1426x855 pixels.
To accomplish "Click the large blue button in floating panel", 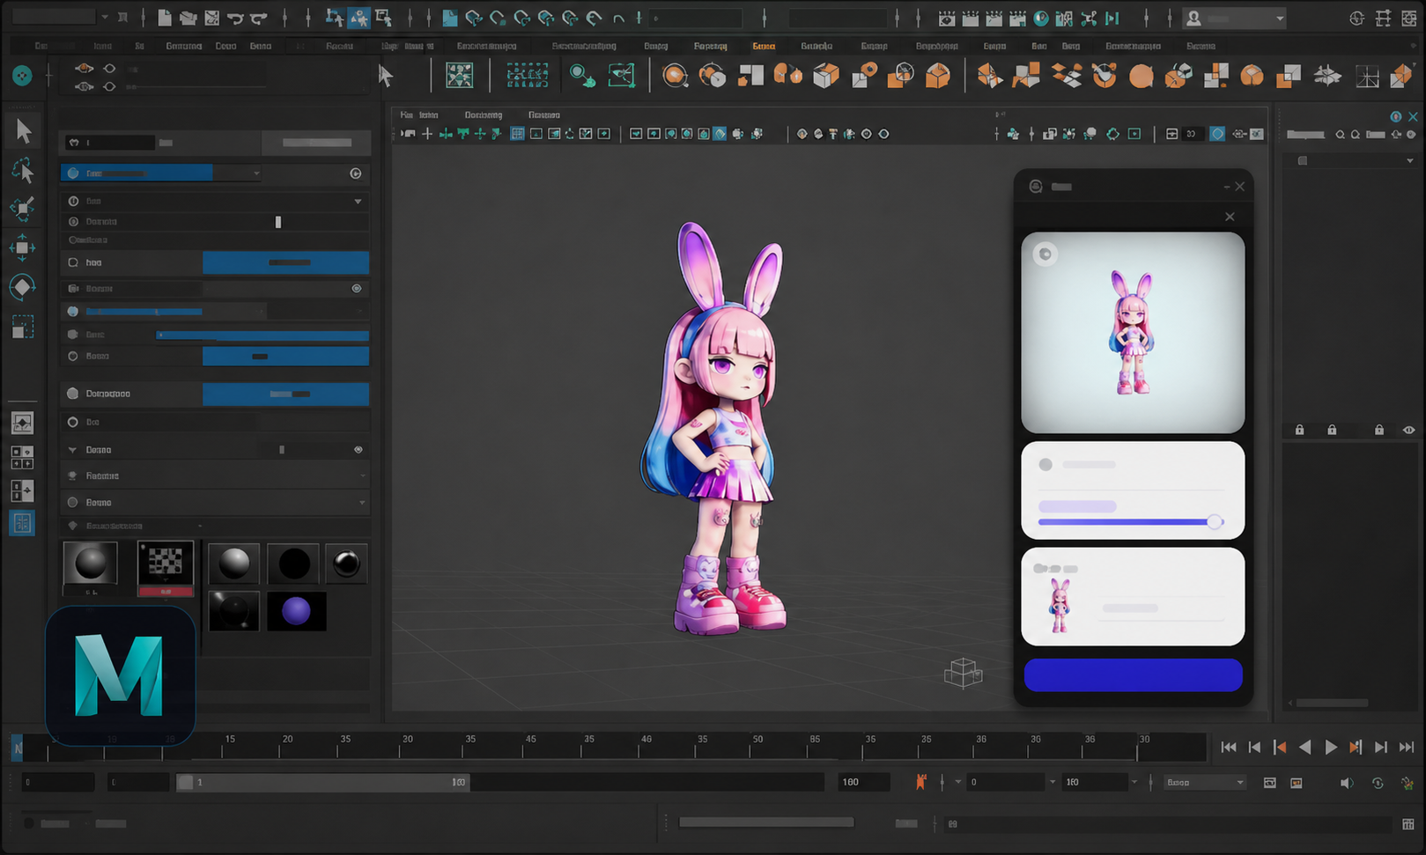I will pos(1133,675).
